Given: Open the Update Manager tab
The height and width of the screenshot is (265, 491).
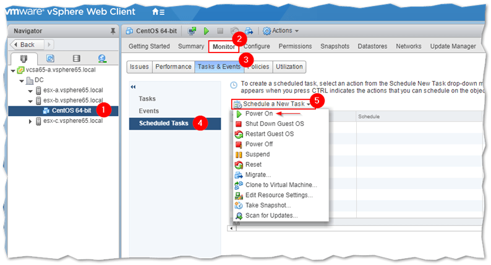Looking at the screenshot, I should coord(453,46).
